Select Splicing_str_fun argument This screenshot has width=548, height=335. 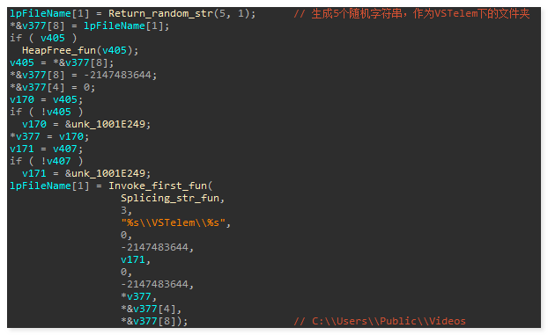point(170,198)
